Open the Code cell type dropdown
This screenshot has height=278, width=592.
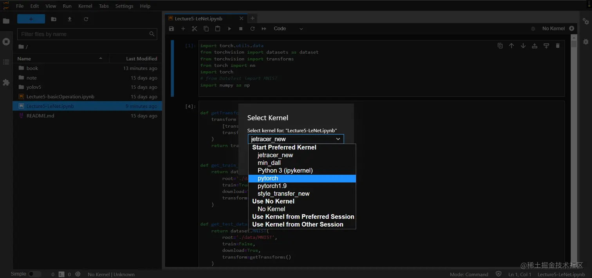click(288, 29)
